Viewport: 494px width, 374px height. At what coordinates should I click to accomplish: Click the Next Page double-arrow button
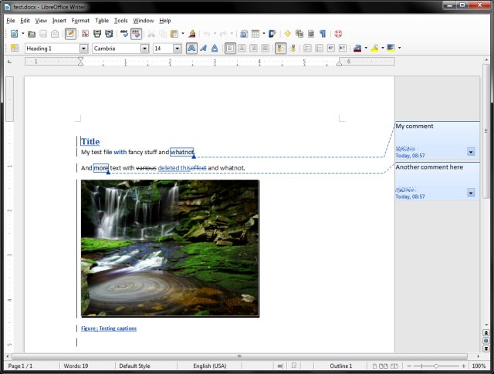486,349
